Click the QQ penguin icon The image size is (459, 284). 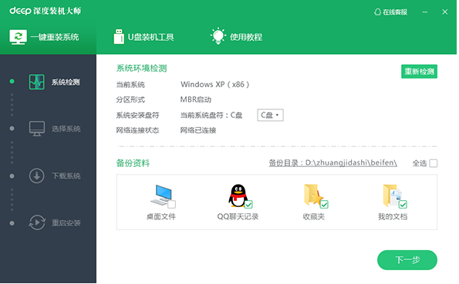pyautogui.click(x=238, y=195)
